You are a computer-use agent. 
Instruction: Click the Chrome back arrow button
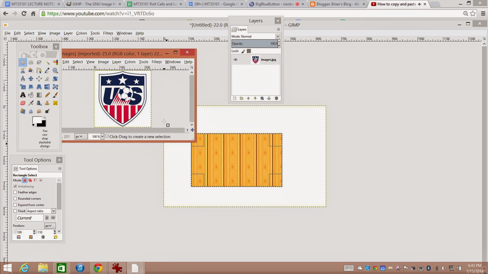pyautogui.click(x=5, y=14)
